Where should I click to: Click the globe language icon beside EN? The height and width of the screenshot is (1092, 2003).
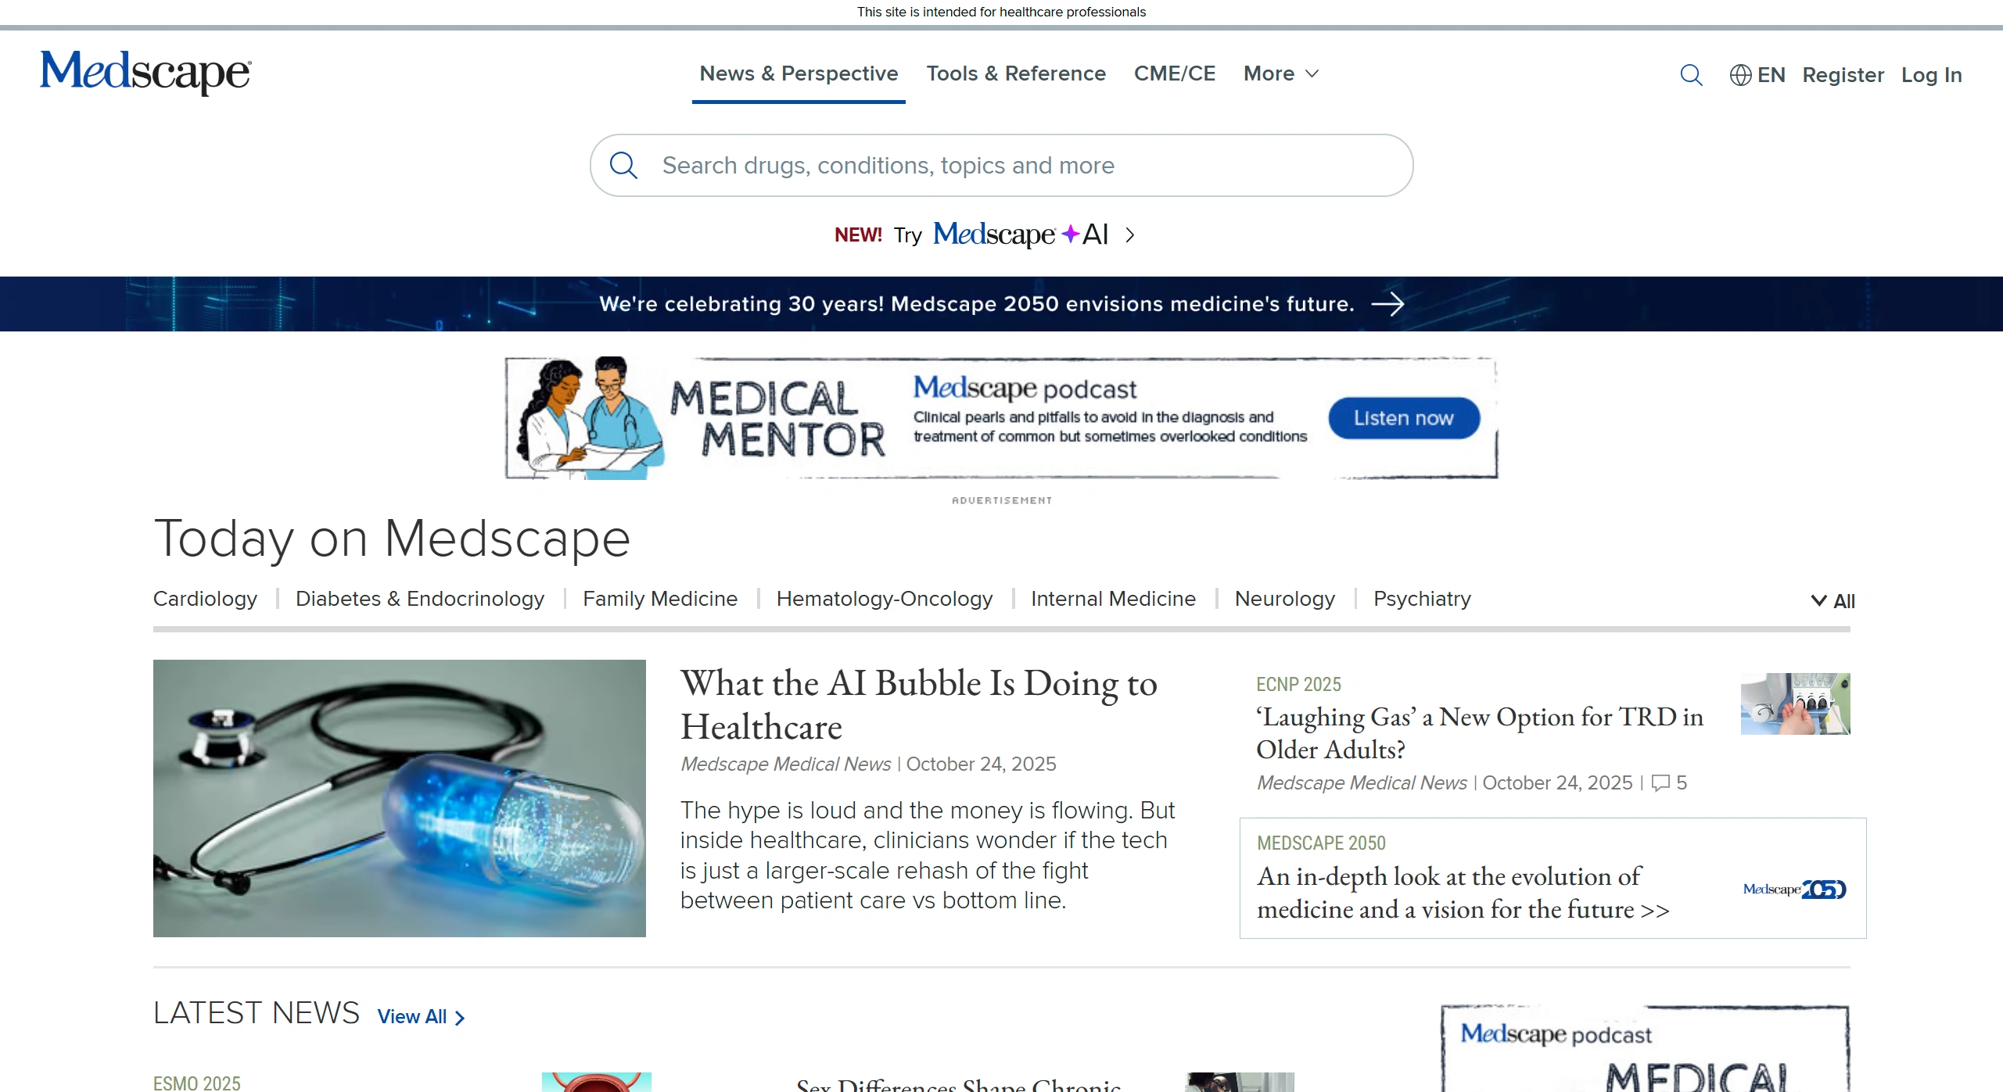(x=1740, y=75)
